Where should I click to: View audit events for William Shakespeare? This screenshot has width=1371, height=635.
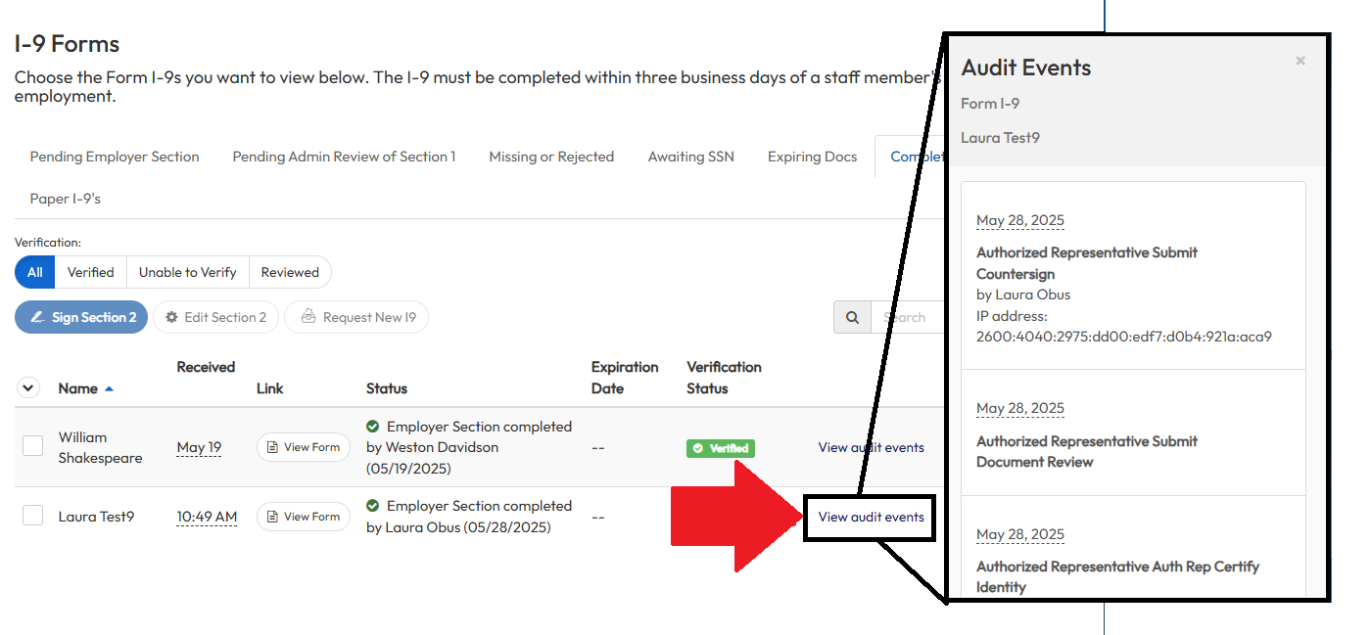[871, 447]
